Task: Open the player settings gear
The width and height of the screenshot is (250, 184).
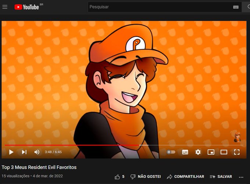Action: pos(198,152)
